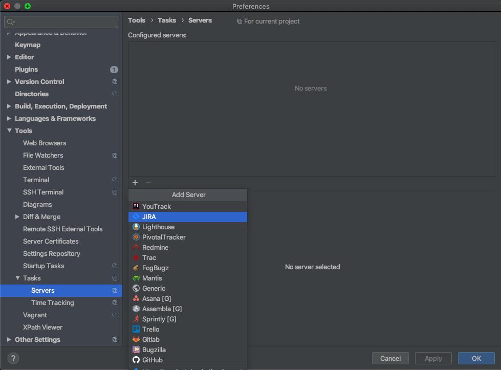The height and width of the screenshot is (370, 501).
Task: Click the For current project icon in header
Action: click(x=239, y=21)
